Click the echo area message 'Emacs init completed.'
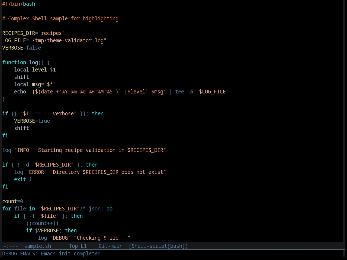Screen dimensions: 347x260 (72, 253)
